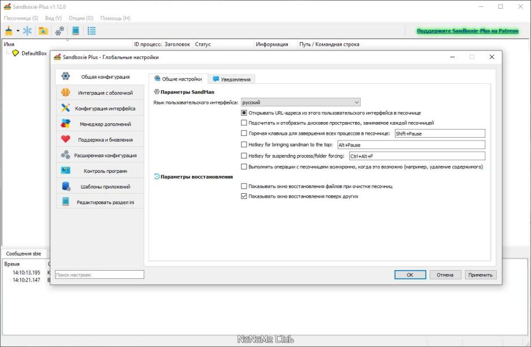Click the yellow DefaultBox sandbox icon
This screenshot has width=531, height=347.
coord(16,53)
